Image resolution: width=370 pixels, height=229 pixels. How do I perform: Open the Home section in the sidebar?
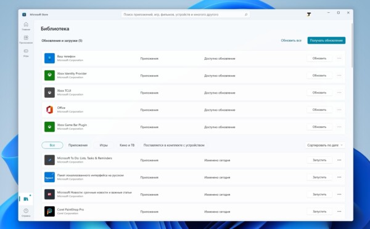click(x=26, y=26)
